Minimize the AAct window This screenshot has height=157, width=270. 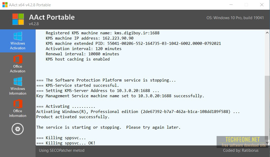point(231,5)
